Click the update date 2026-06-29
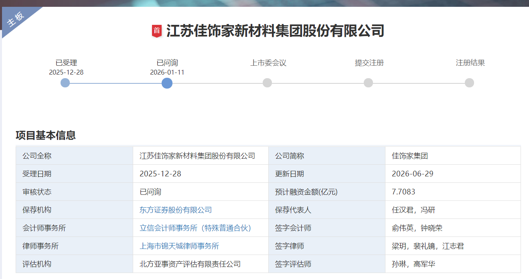This screenshot has height=279, width=529. point(413,174)
